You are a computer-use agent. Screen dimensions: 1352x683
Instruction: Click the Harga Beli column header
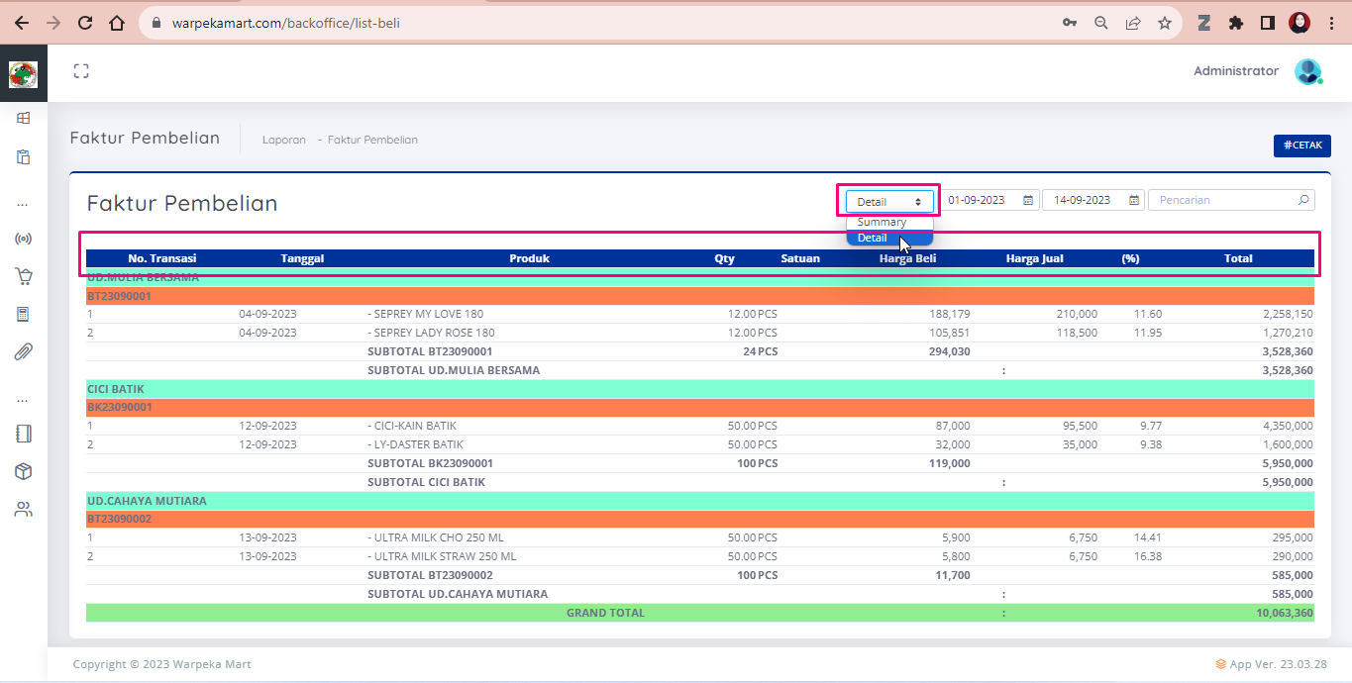point(907,258)
